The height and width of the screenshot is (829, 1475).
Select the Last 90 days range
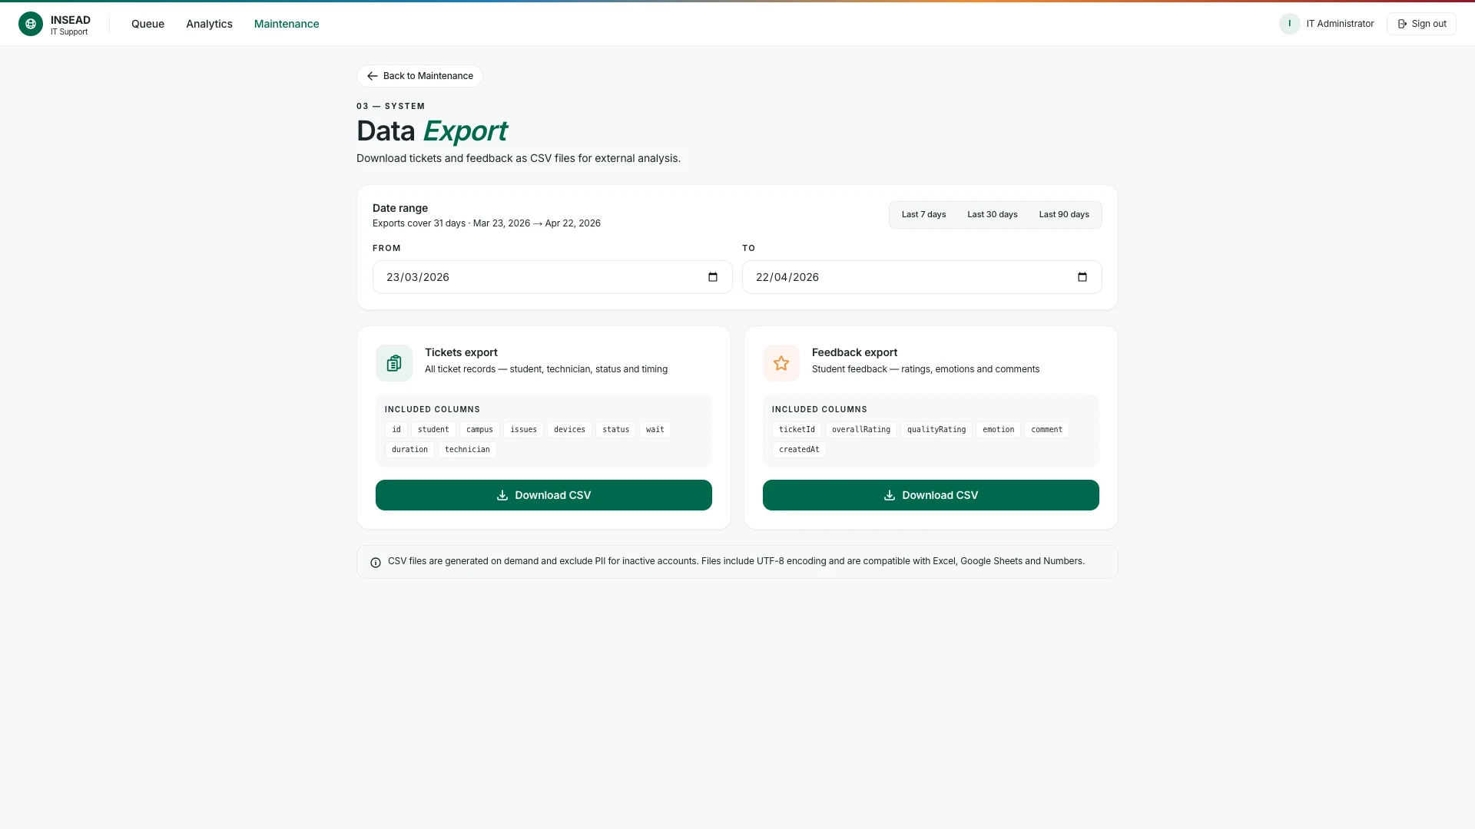(x=1064, y=215)
